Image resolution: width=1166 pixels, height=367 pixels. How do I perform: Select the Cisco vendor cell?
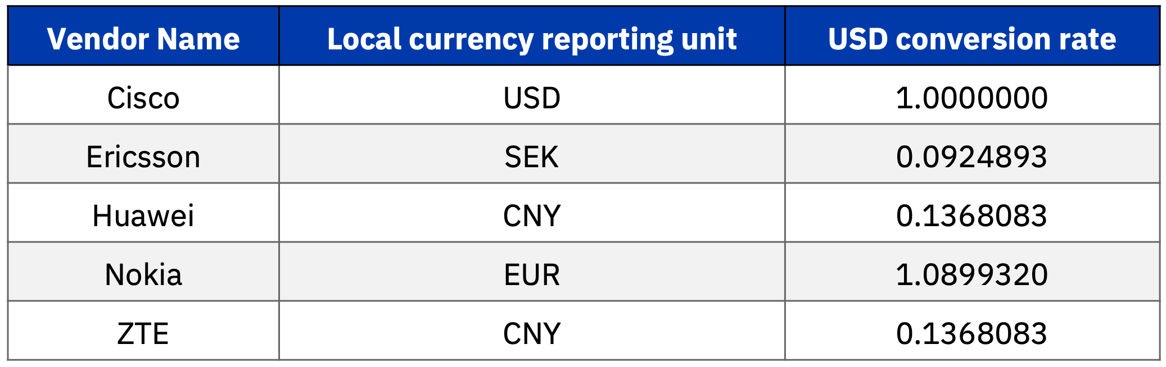click(x=143, y=95)
